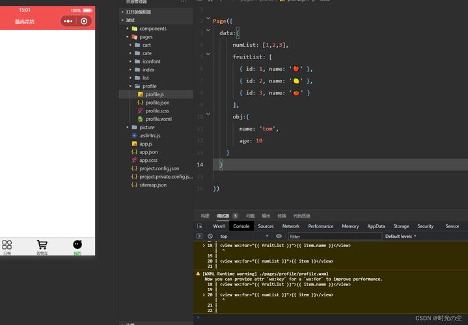This screenshot has height=325, width=468.
Task: Tap the black avatar profile icon in simulator
Action: [x=77, y=244]
